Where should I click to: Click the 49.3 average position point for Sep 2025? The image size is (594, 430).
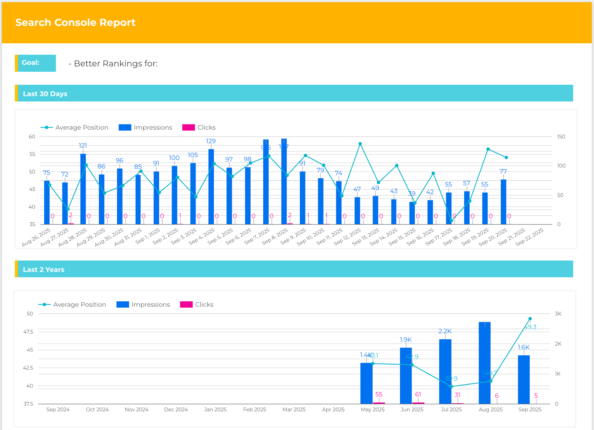530,319
